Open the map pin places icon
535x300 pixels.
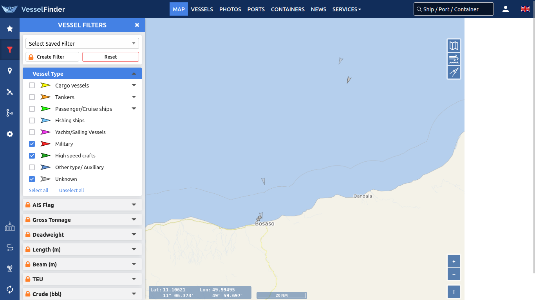(10, 71)
